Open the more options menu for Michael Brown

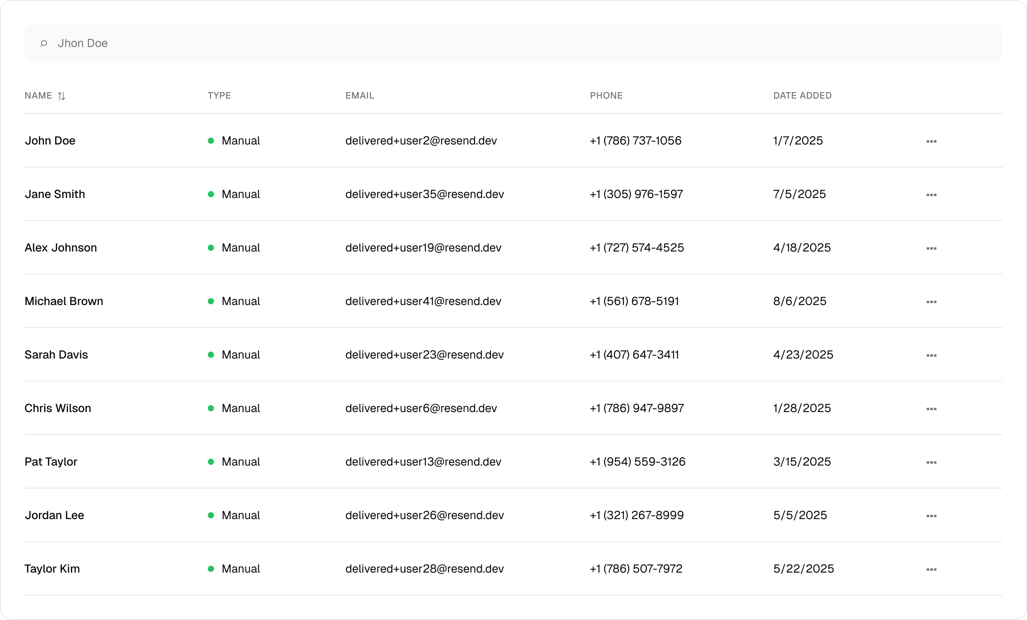pos(931,302)
